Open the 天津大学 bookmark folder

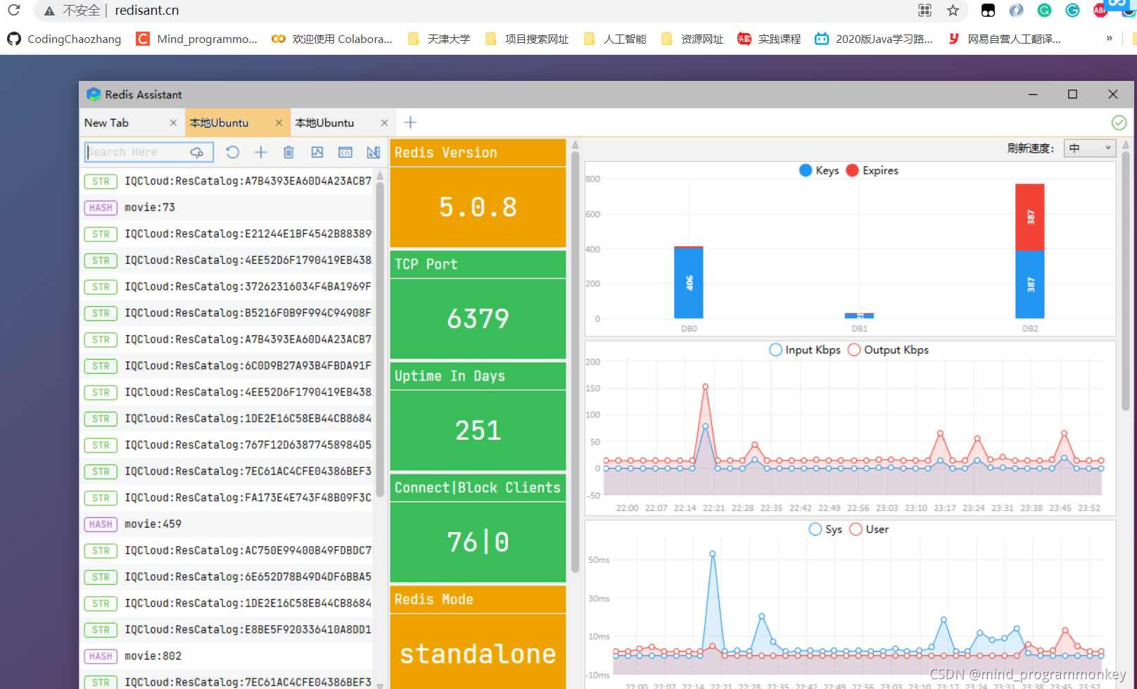[x=439, y=39]
